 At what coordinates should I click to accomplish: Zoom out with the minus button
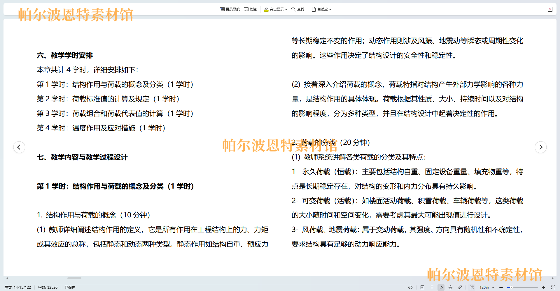click(x=501, y=287)
